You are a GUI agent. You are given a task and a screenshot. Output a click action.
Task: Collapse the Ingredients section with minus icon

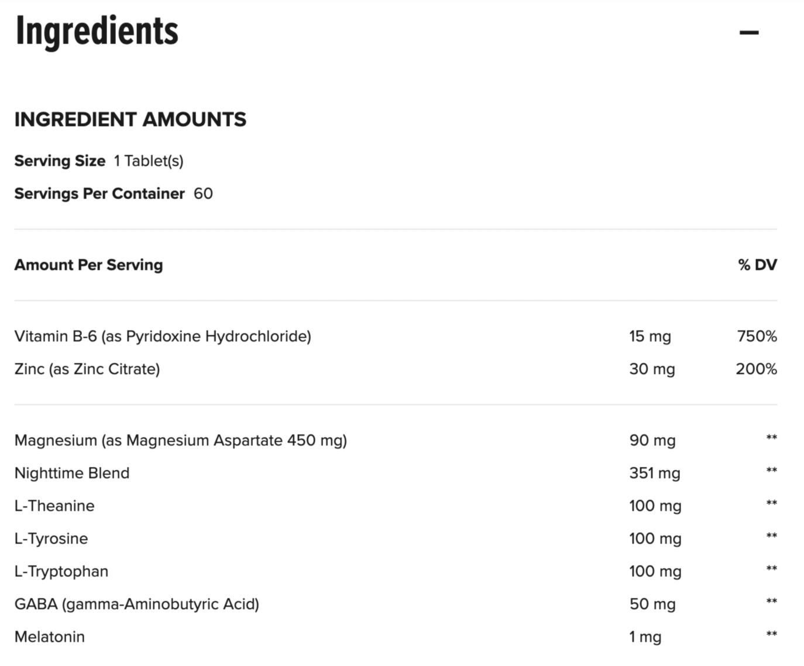tap(749, 33)
